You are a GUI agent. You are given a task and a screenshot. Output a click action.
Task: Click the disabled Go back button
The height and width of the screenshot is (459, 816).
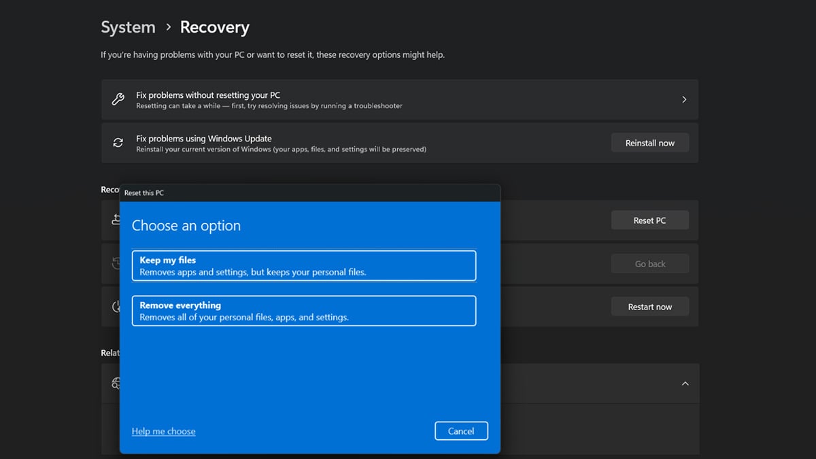650,264
